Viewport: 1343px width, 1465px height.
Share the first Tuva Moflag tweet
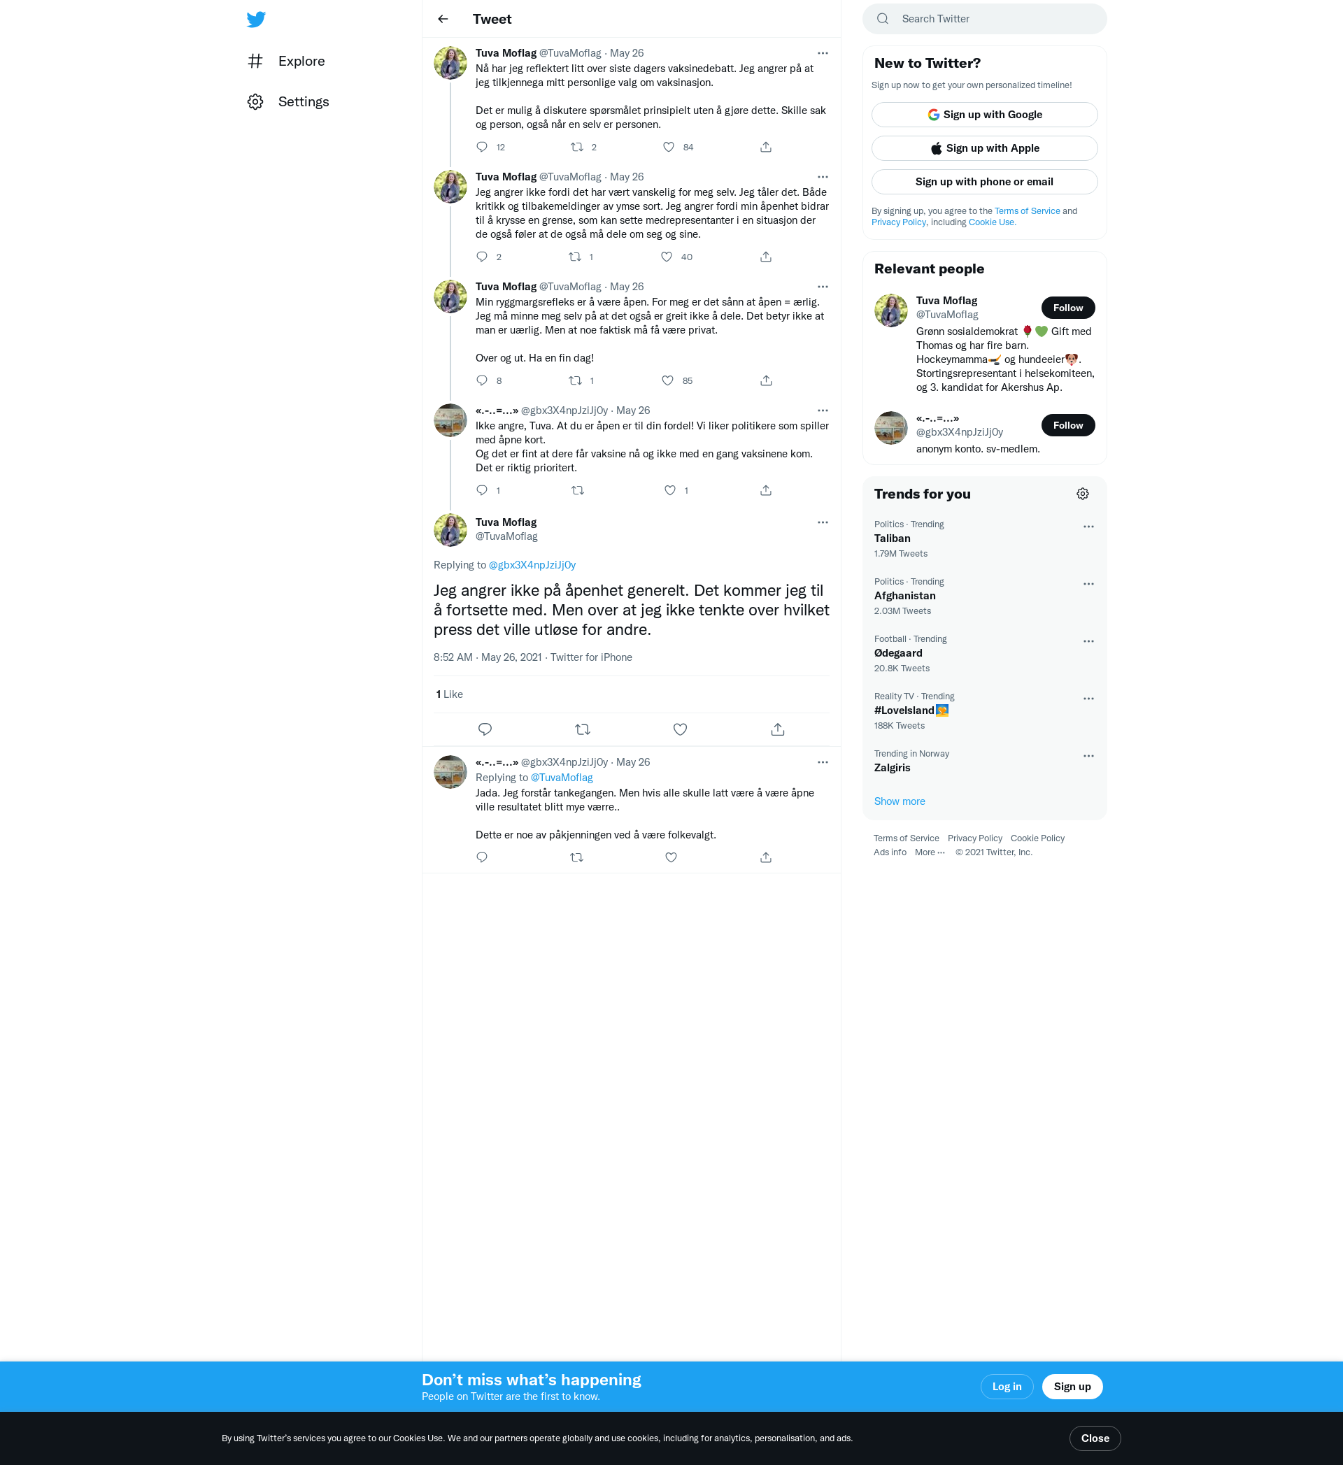[766, 148]
